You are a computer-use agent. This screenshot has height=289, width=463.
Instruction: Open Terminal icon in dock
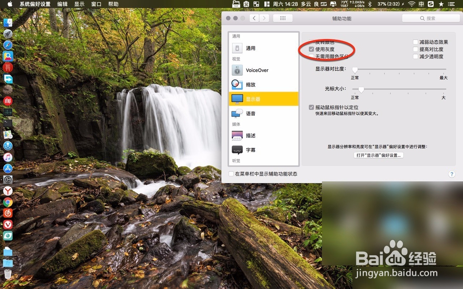tap(8, 123)
